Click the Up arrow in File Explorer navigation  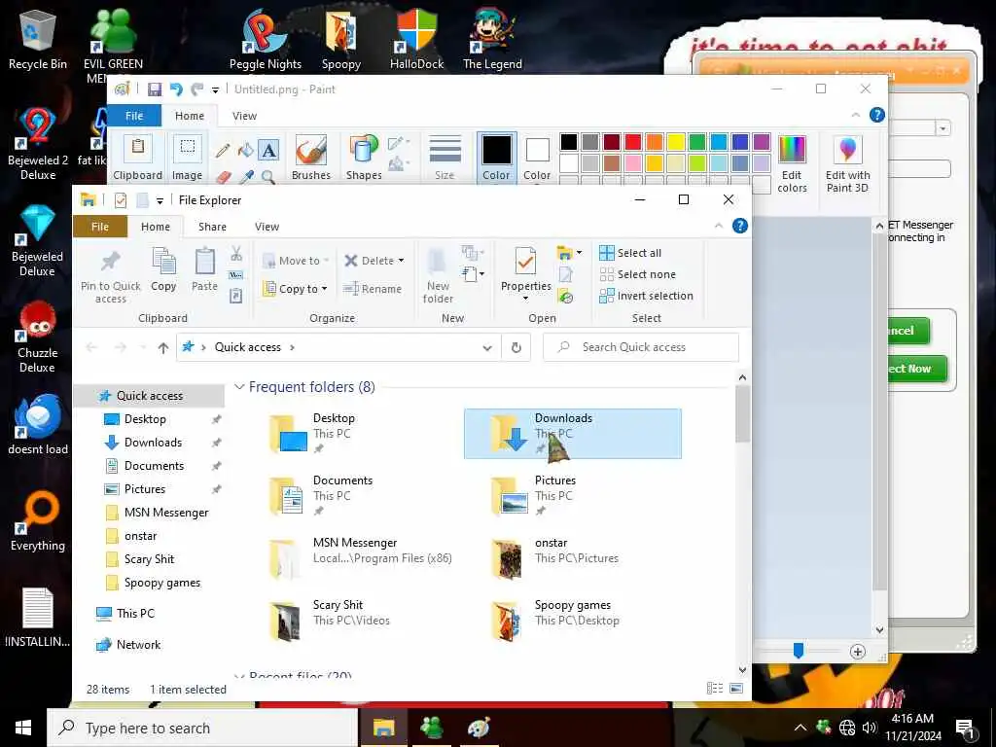[x=163, y=347]
